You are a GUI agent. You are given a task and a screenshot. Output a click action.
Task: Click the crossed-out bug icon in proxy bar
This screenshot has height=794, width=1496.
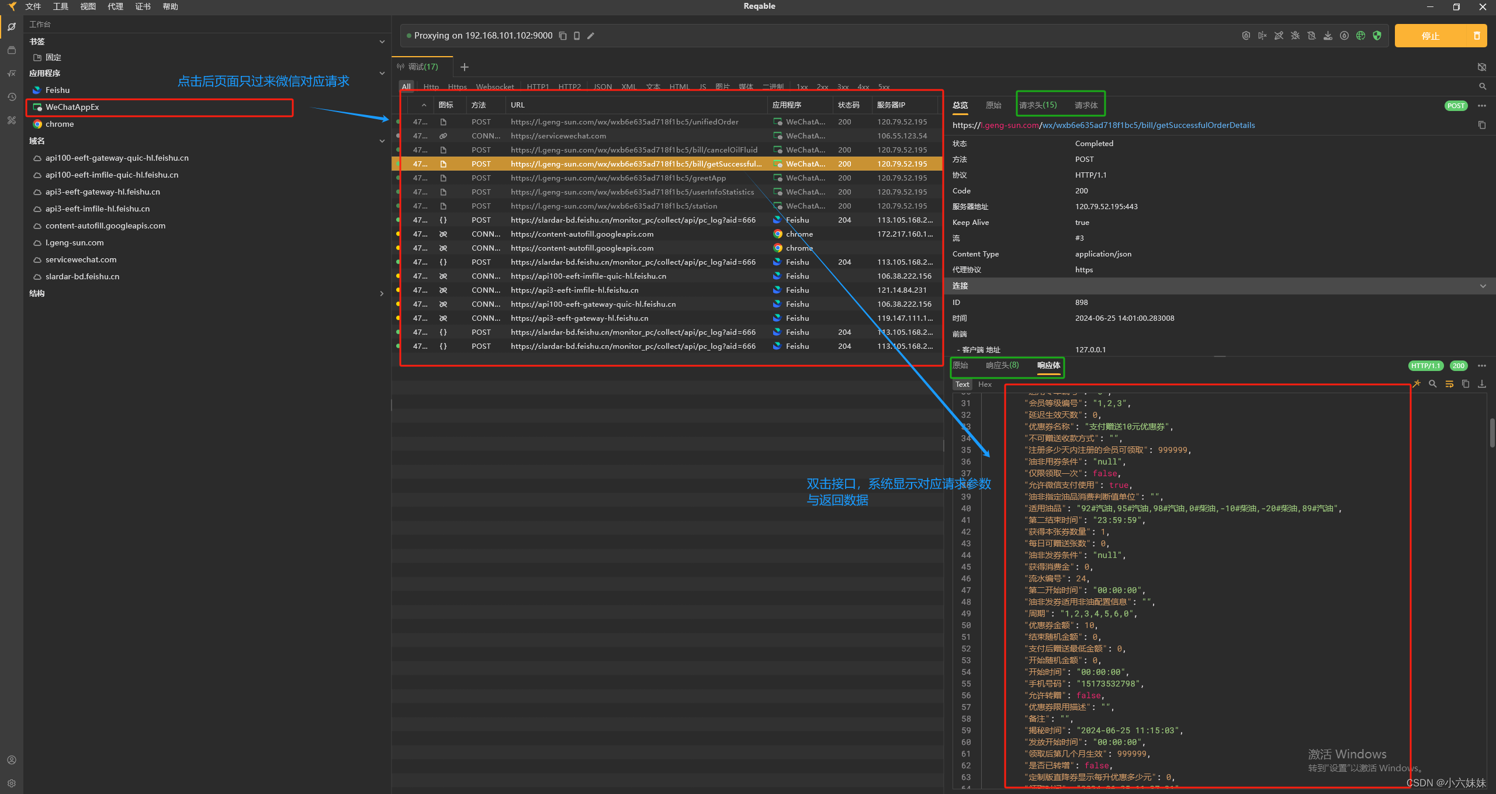1295,36
